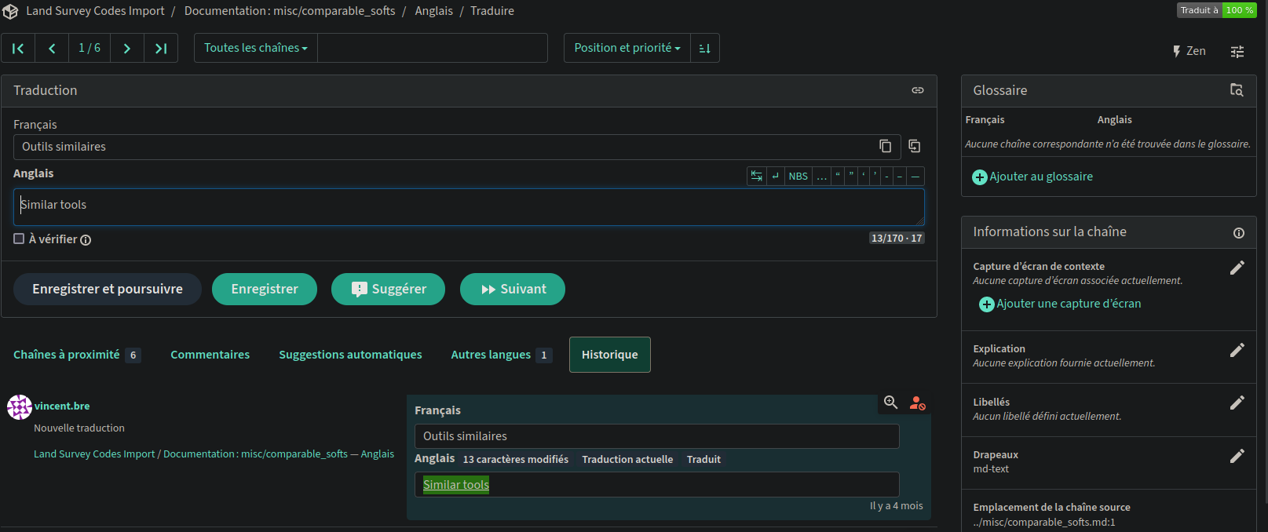The width and height of the screenshot is (1268, 532).
Task: Switch to Commentaires tab
Action: [210, 355]
